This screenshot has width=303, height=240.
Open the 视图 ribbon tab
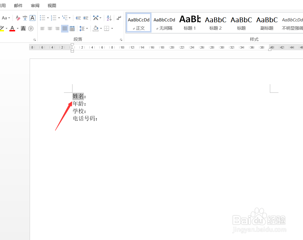52,5
